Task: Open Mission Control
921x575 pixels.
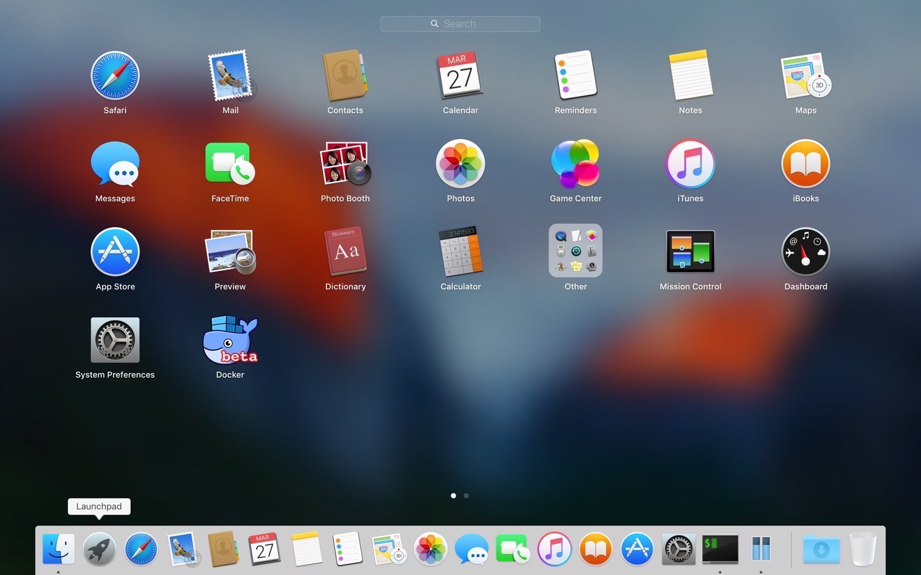Action: pos(690,251)
